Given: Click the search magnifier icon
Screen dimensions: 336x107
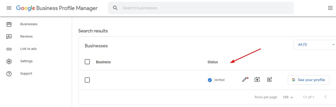Looking at the screenshot, I should (x=115, y=8).
